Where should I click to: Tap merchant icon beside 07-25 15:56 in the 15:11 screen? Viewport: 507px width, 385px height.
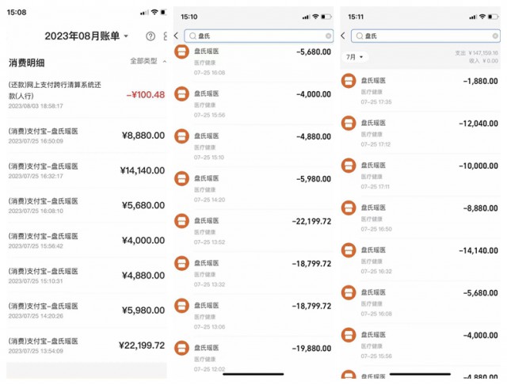[349, 335]
